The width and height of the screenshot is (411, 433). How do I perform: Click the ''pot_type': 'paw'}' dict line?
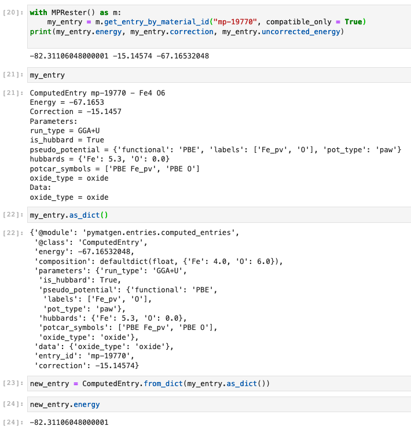click(85, 309)
